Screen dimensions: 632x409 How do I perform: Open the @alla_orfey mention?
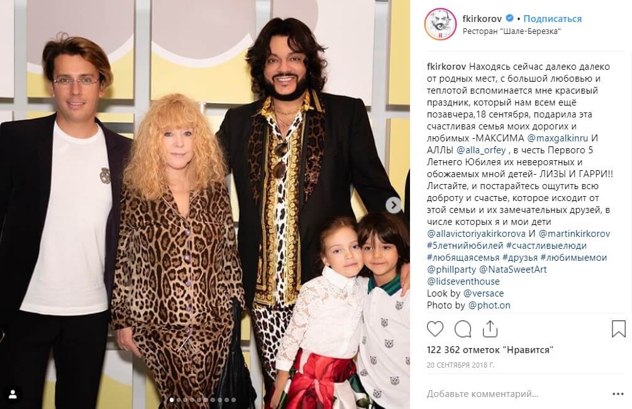[x=481, y=150]
